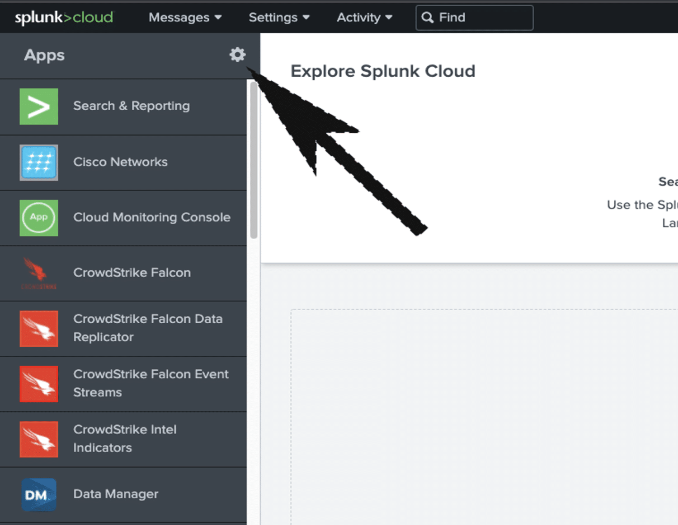Open the Search & Reporting text link
This screenshot has height=525, width=678.
tap(132, 106)
